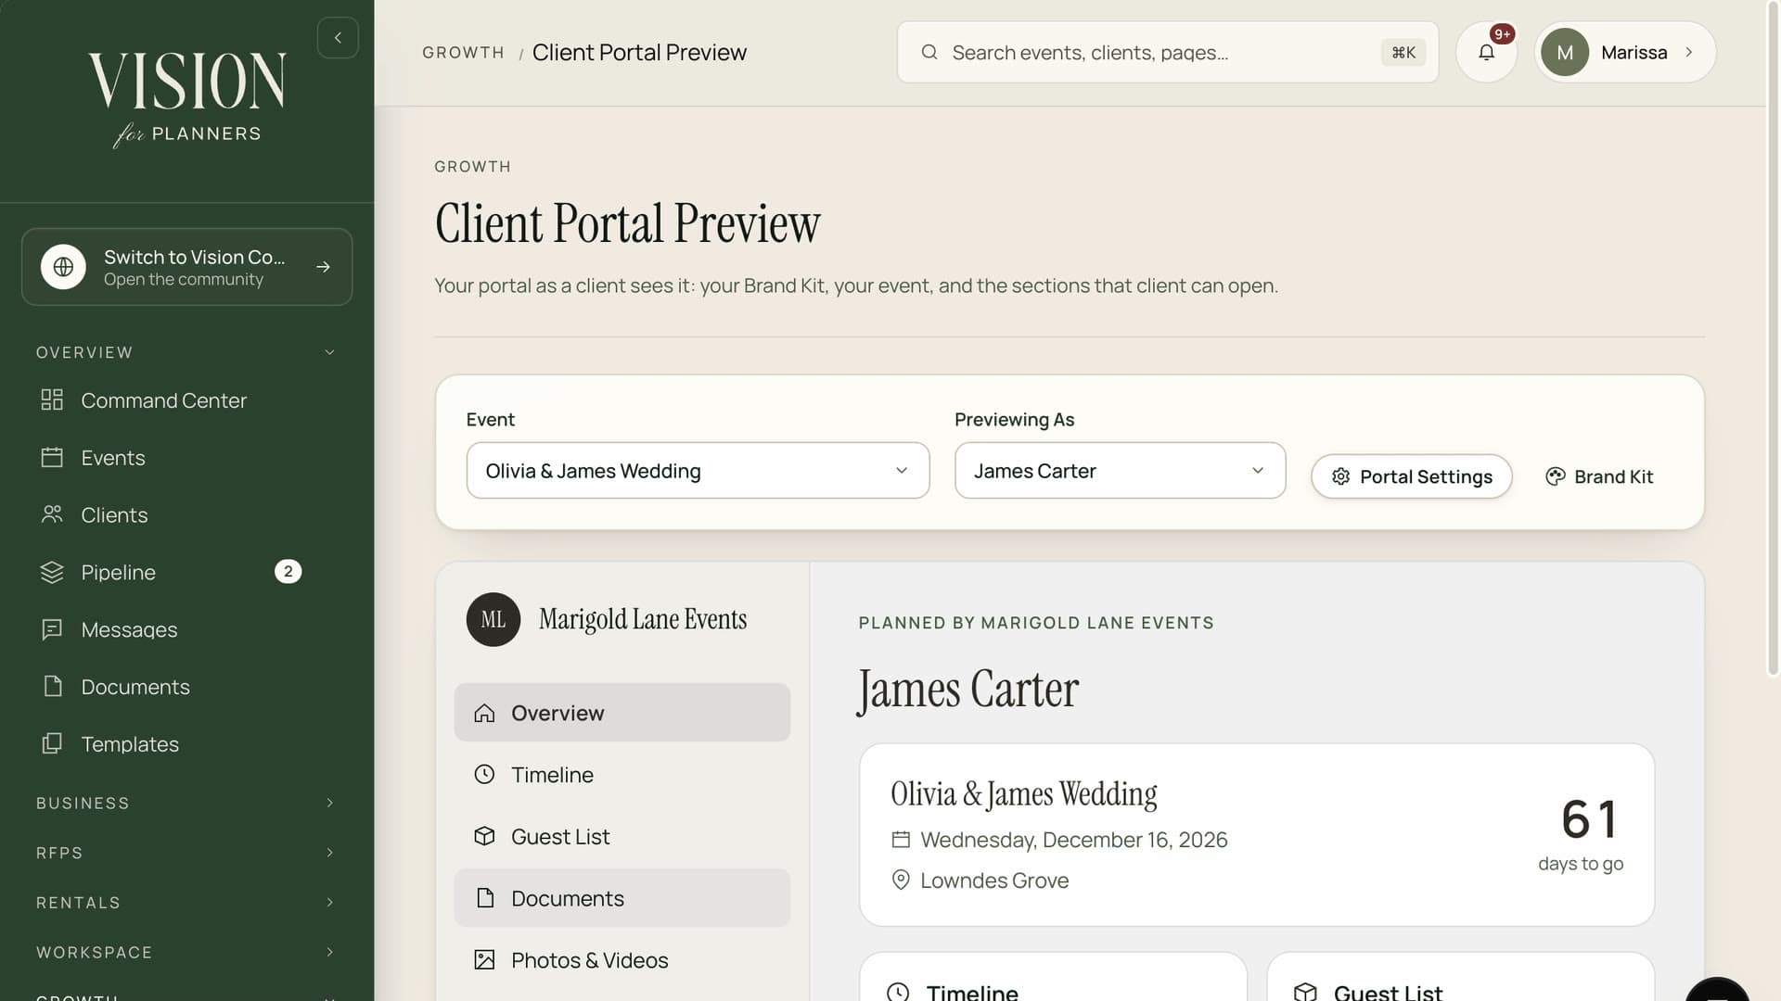Click the Growth breadcrumb link
This screenshot has width=1781, height=1001.
(x=463, y=53)
